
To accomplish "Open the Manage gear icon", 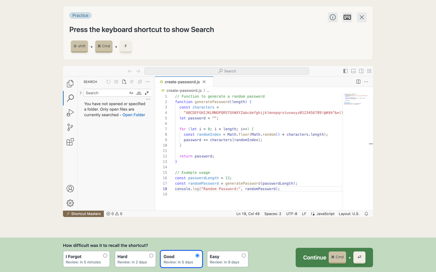I will 70,203.
